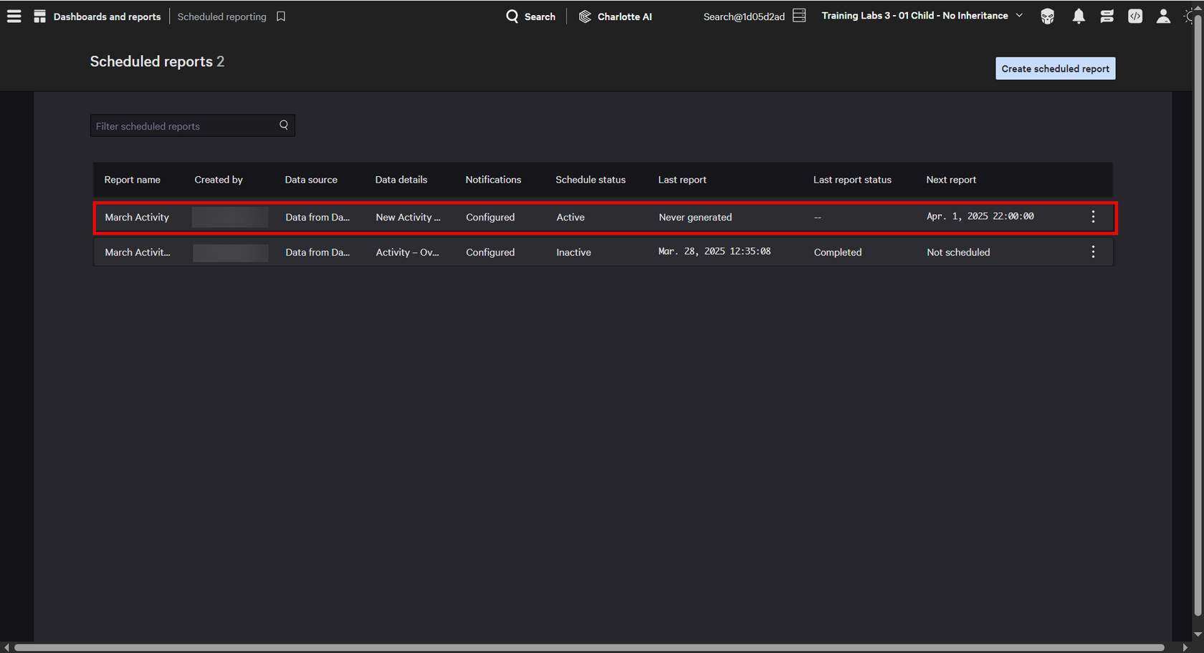Click the notifications bell icon
The width and height of the screenshot is (1204, 653).
tap(1078, 16)
